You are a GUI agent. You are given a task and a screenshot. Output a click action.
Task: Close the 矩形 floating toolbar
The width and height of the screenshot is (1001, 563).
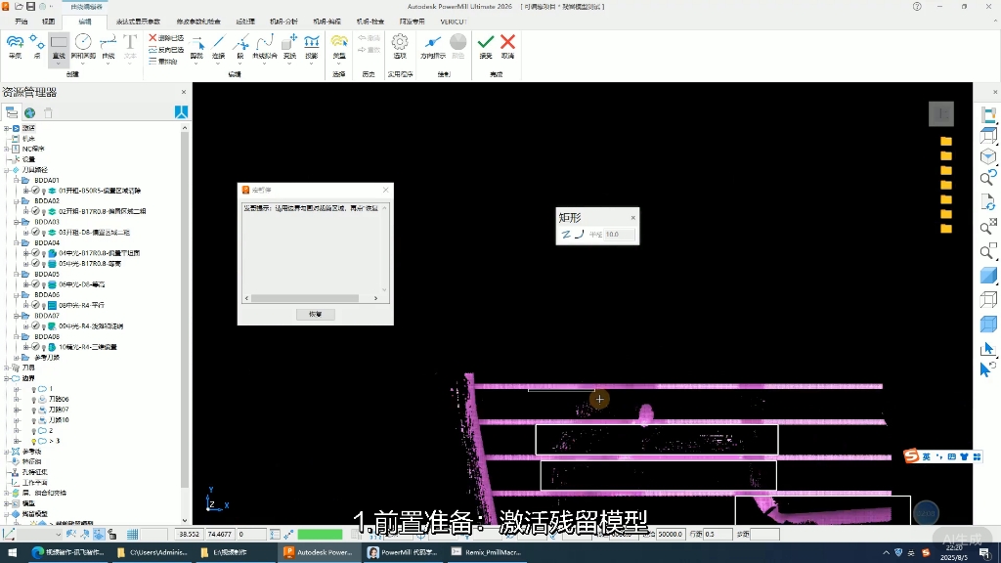[x=632, y=218]
